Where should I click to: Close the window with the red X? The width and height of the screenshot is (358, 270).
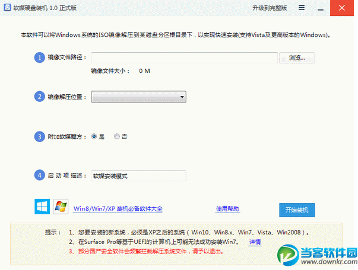pos(342,8)
